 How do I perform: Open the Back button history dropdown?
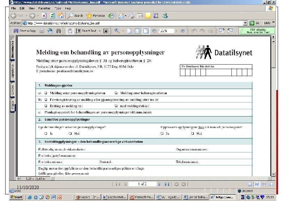click(x=26, y=16)
